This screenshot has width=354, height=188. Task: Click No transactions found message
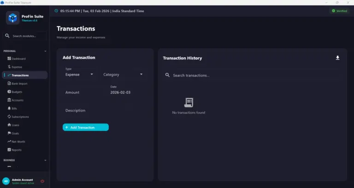(x=189, y=112)
